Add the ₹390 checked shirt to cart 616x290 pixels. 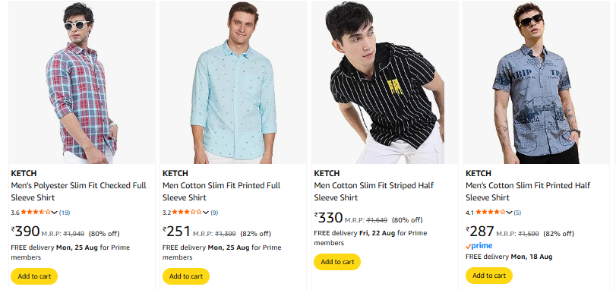[34, 276]
